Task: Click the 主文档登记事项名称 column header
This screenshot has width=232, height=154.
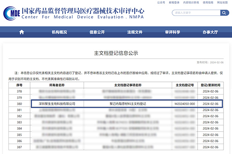Action: [x=128, y=85]
